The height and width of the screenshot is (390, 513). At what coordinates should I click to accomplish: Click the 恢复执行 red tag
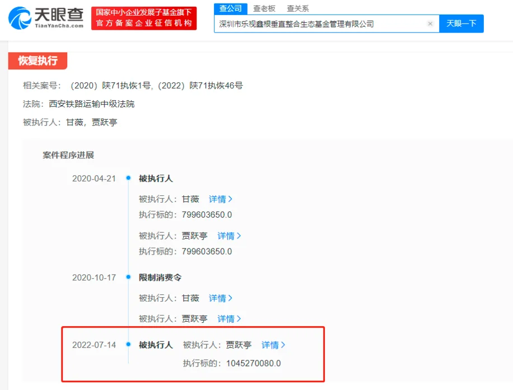[x=37, y=62]
